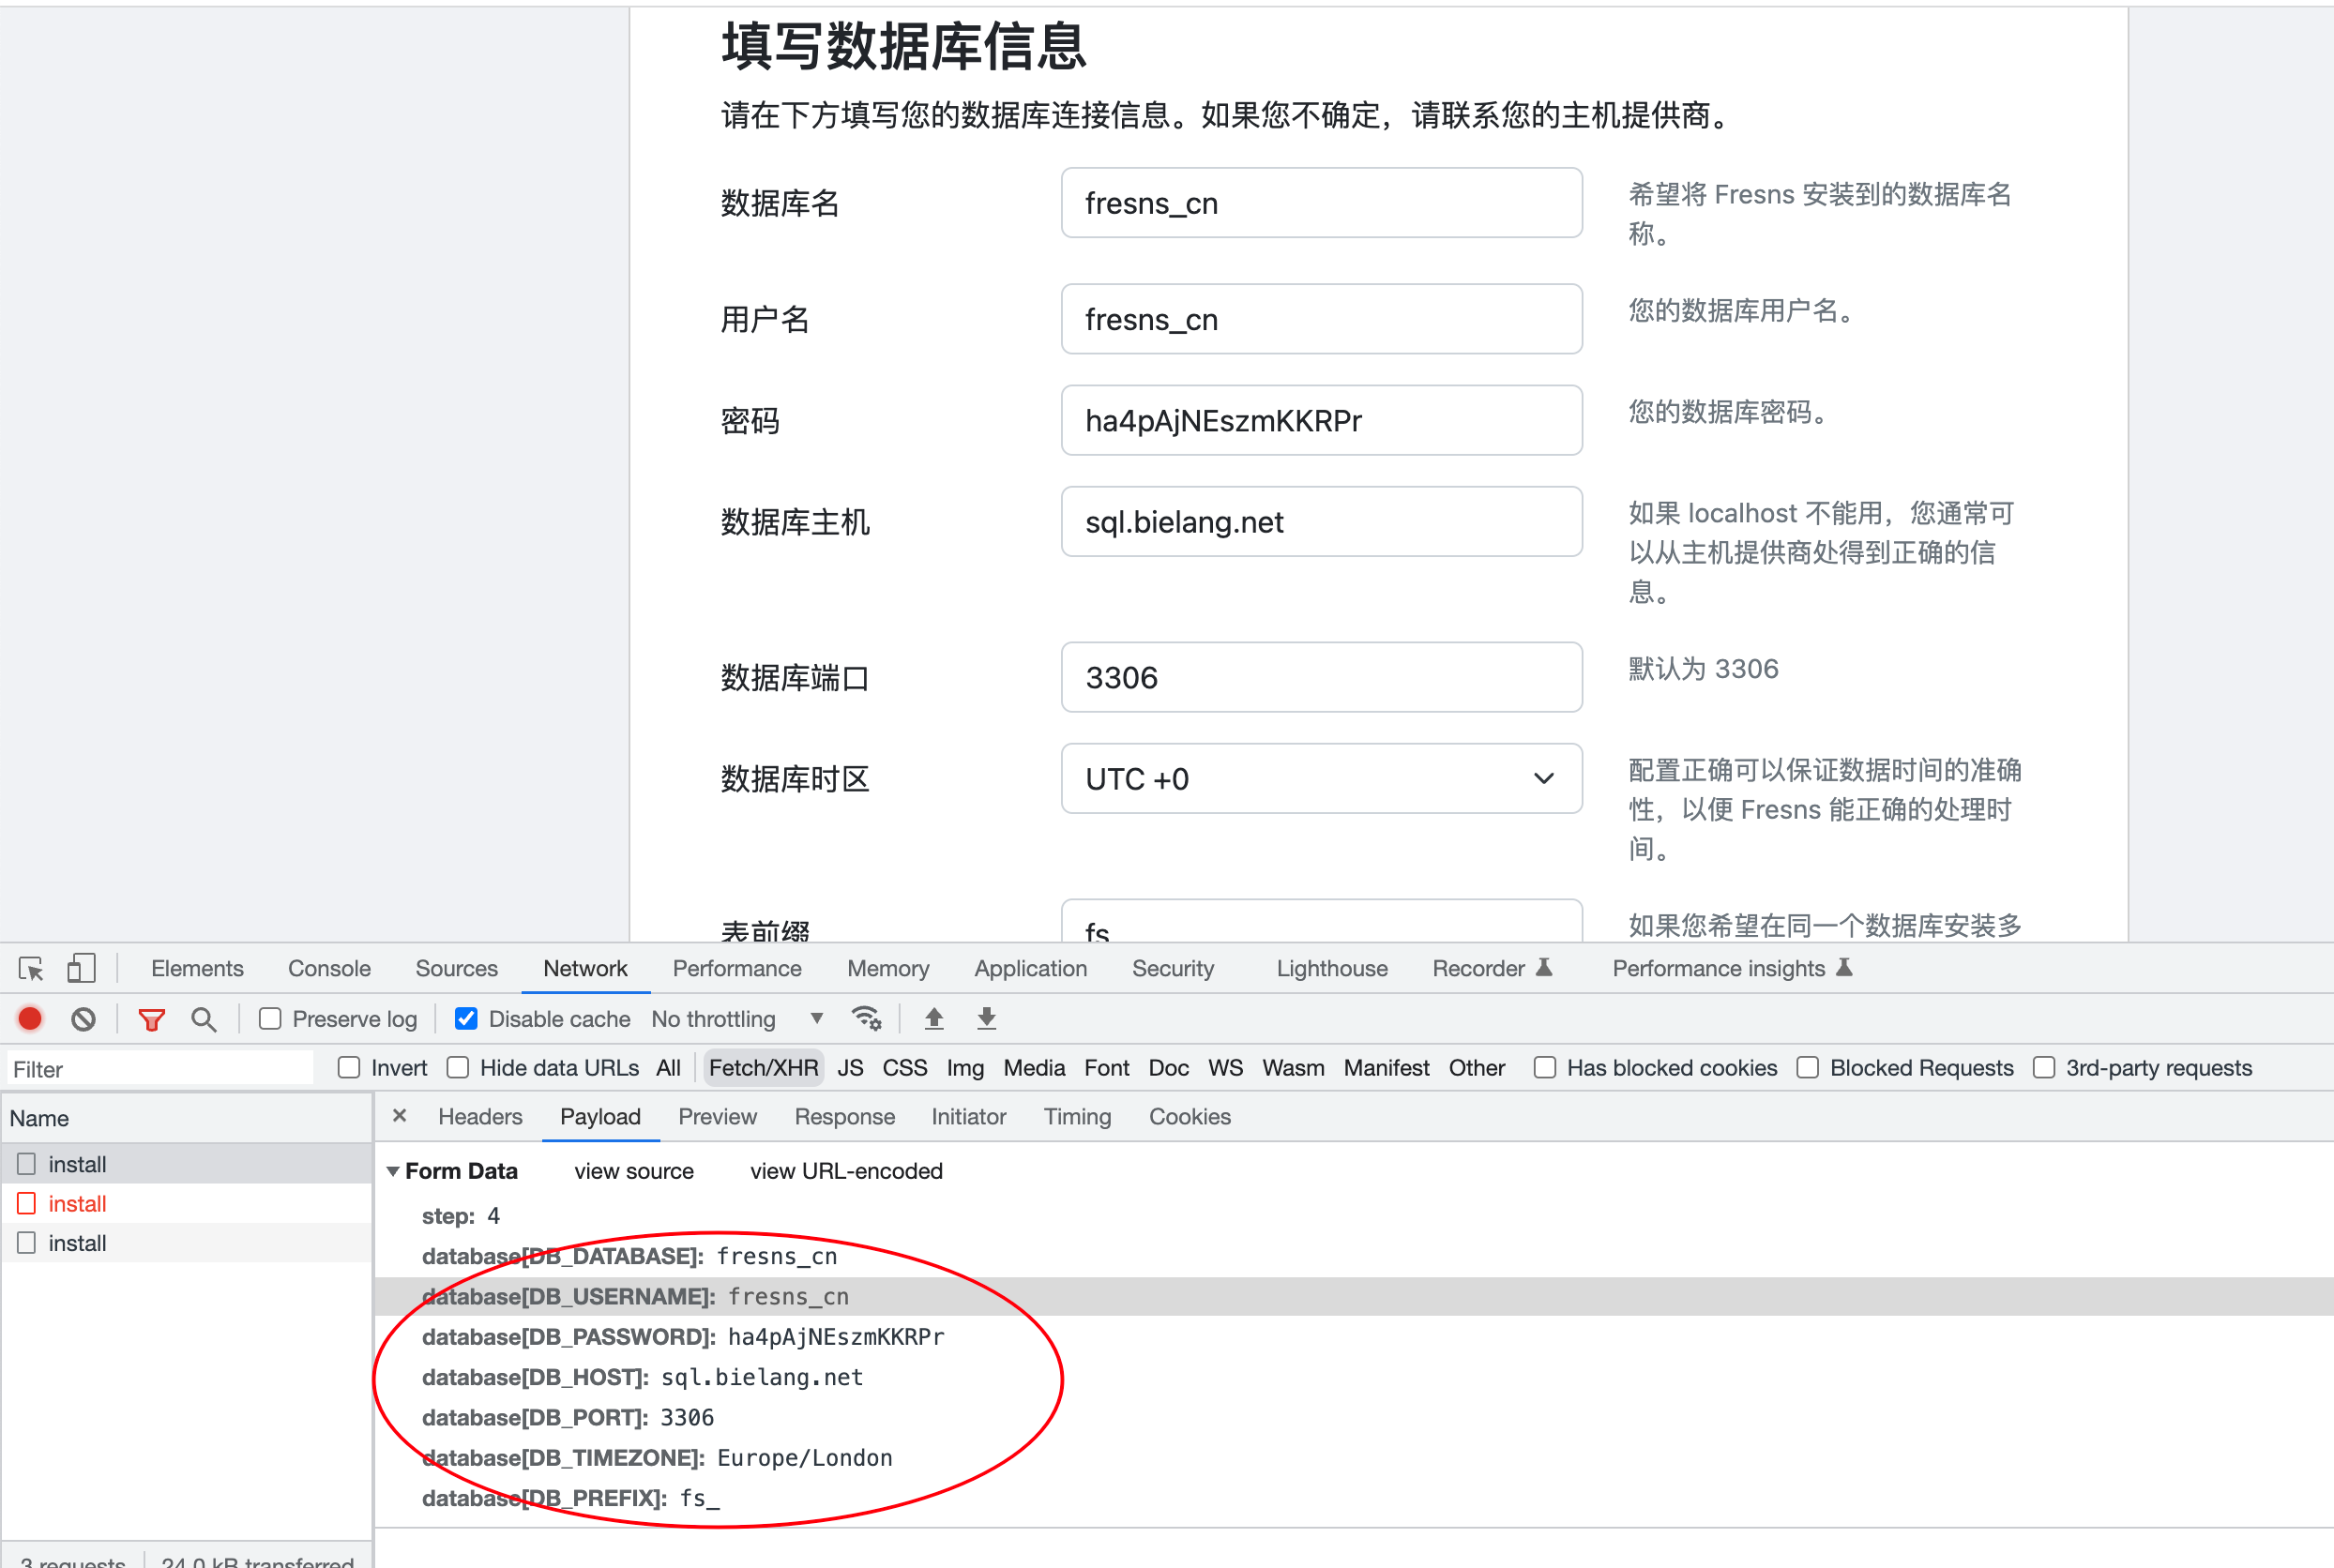Image resolution: width=2334 pixels, height=1568 pixels.
Task: Click view URL-encoded form data
Action: coord(845,1170)
